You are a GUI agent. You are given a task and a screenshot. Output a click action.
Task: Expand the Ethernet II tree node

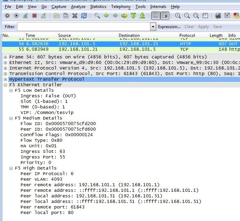coord(5,63)
